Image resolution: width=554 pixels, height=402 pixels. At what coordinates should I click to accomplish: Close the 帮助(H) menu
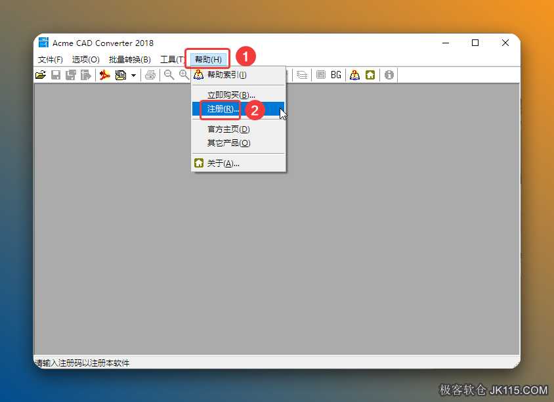click(208, 59)
